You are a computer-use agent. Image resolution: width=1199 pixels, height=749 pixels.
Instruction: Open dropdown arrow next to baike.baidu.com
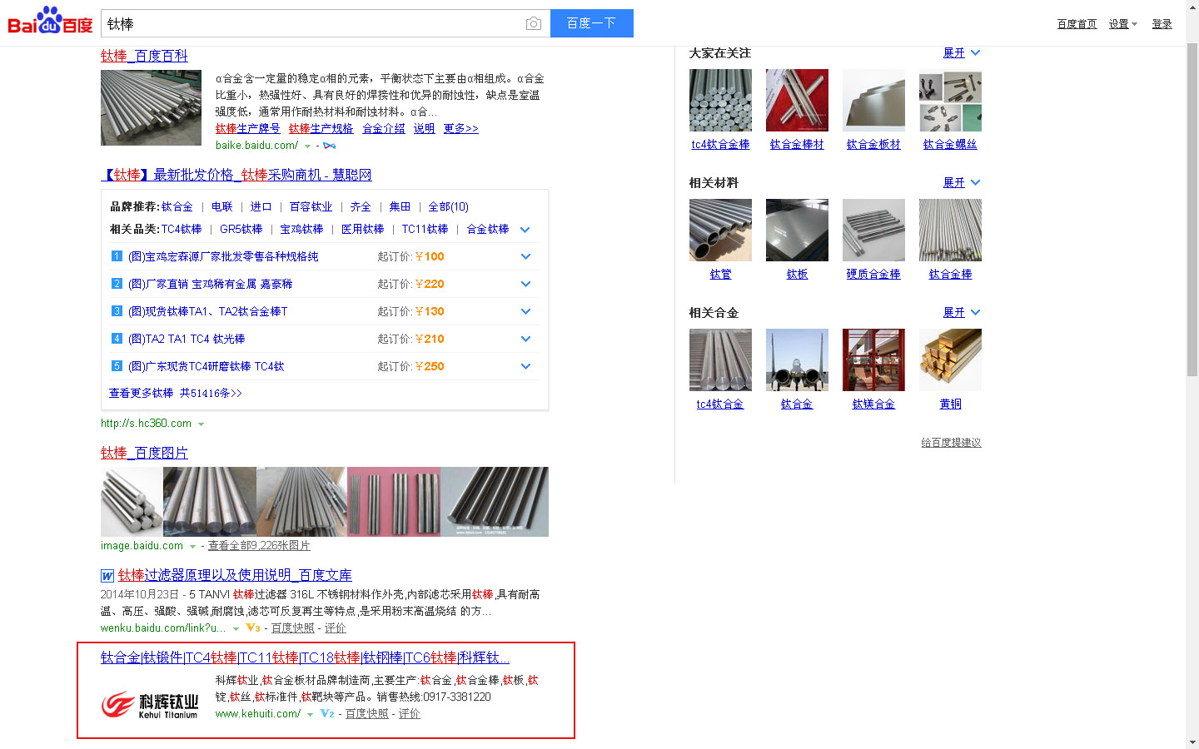(307, 146)
